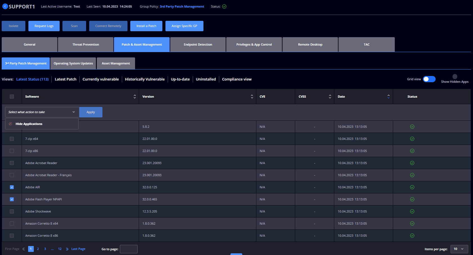Uncheck the Adobe Flash Player NPAPI checkbox
This screenshot has width=473, height=255.
tap(12, 199)
